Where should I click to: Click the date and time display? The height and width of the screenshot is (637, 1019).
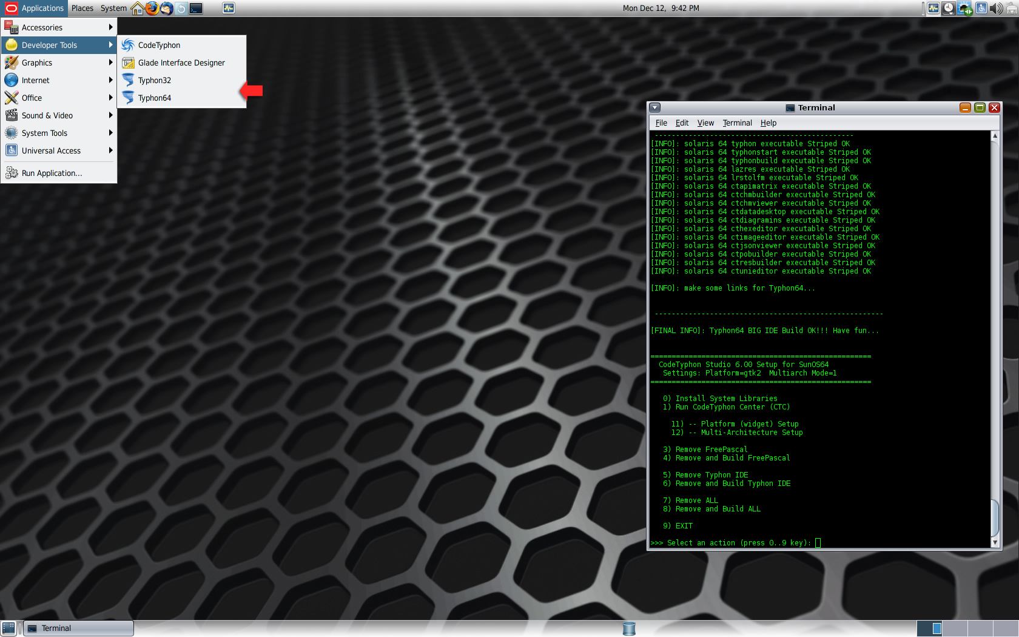click(661, 8)
